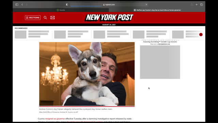
Task: Add a new tab with plus icon
Action: click(x=197, y=4)
